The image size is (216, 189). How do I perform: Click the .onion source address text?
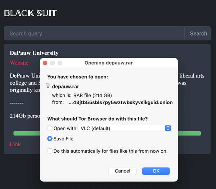click(120, 102)
